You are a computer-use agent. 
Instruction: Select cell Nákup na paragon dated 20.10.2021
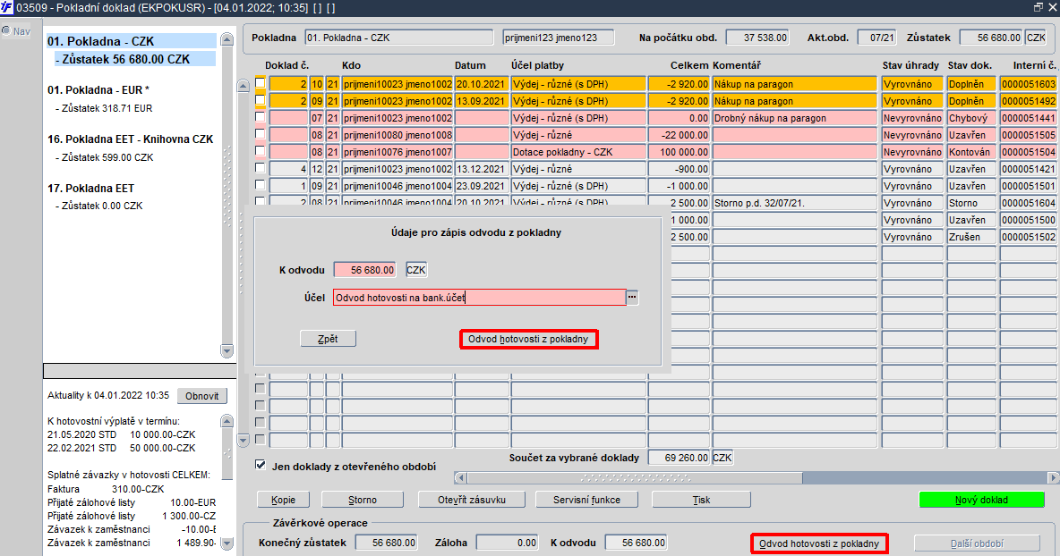[794, 84]
